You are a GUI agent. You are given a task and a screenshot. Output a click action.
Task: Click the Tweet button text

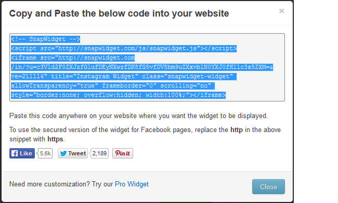pos(77,153)
